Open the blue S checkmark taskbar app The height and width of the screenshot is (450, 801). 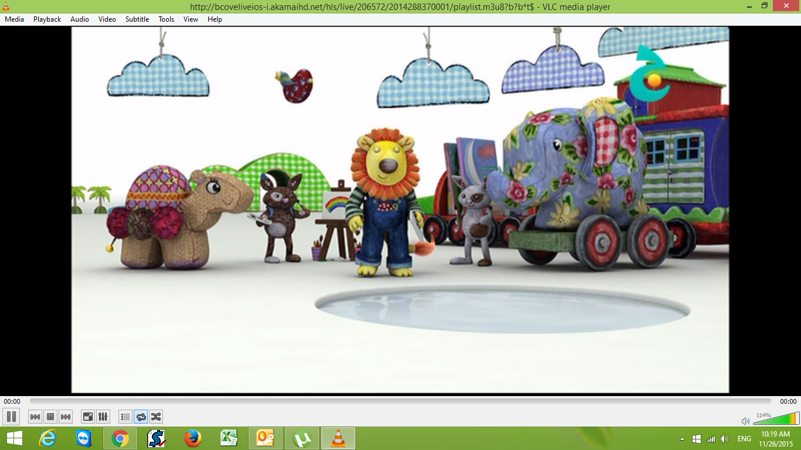[x=157, y=438]
